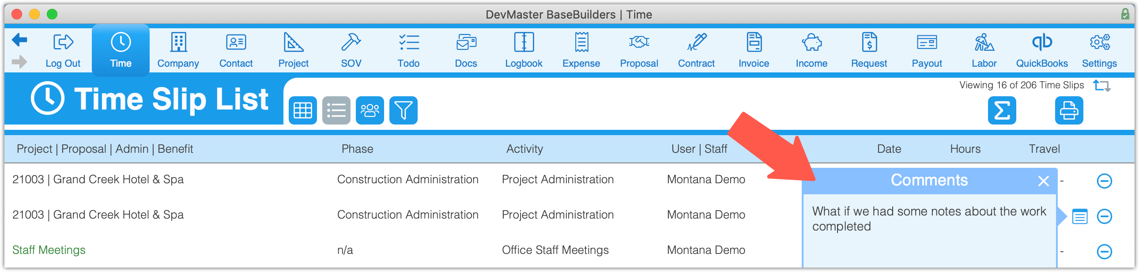Switch to list view
Image resolution: width=1139 pixels, height=272 pixels.
tap(336, 110)
